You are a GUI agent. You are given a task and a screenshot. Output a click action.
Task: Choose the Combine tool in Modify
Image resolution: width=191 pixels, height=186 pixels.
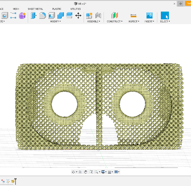[x=61, y=16]
